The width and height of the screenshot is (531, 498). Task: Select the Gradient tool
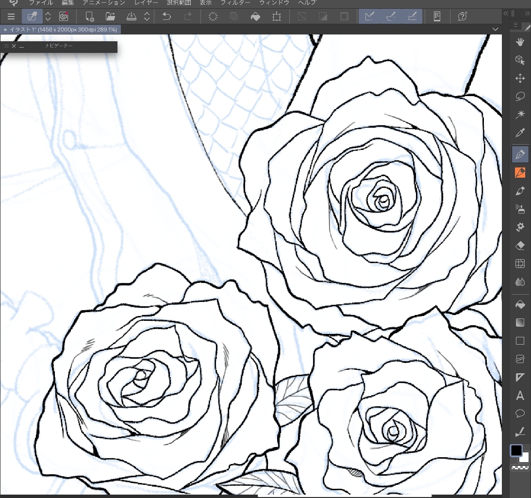click(520, 323)
